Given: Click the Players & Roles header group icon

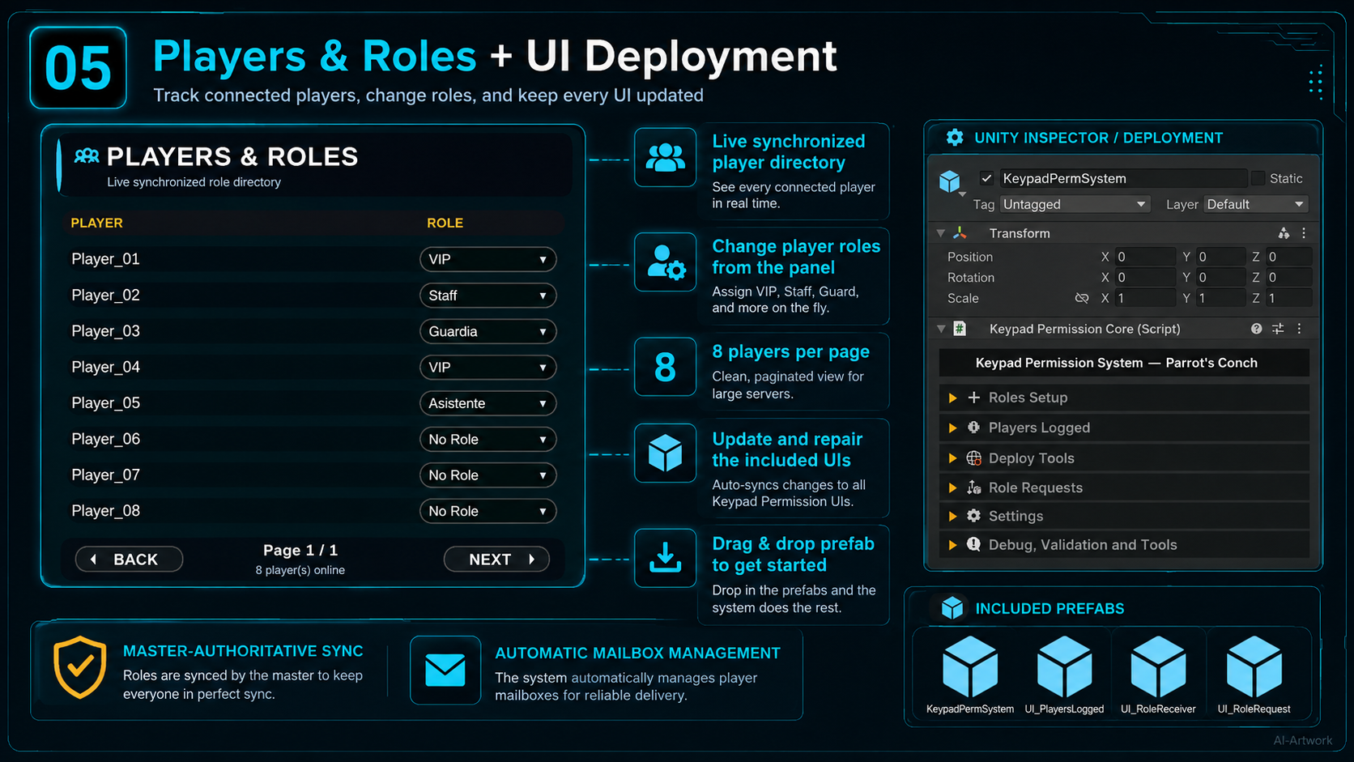Looking at the screenshot, I should (x=87, y=156).
